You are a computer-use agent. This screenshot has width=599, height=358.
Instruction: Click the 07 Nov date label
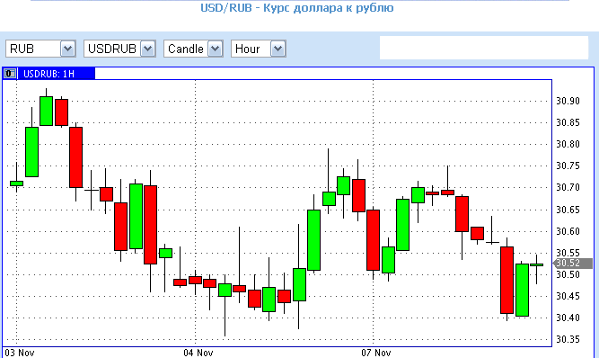pyautogui.click(x=376, y=353)
